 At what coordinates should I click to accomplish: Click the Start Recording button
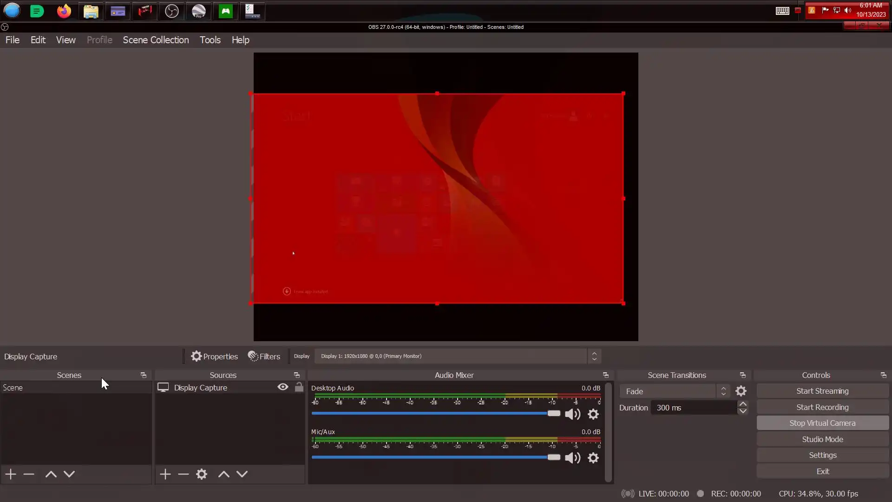click(x=822, y=407)
